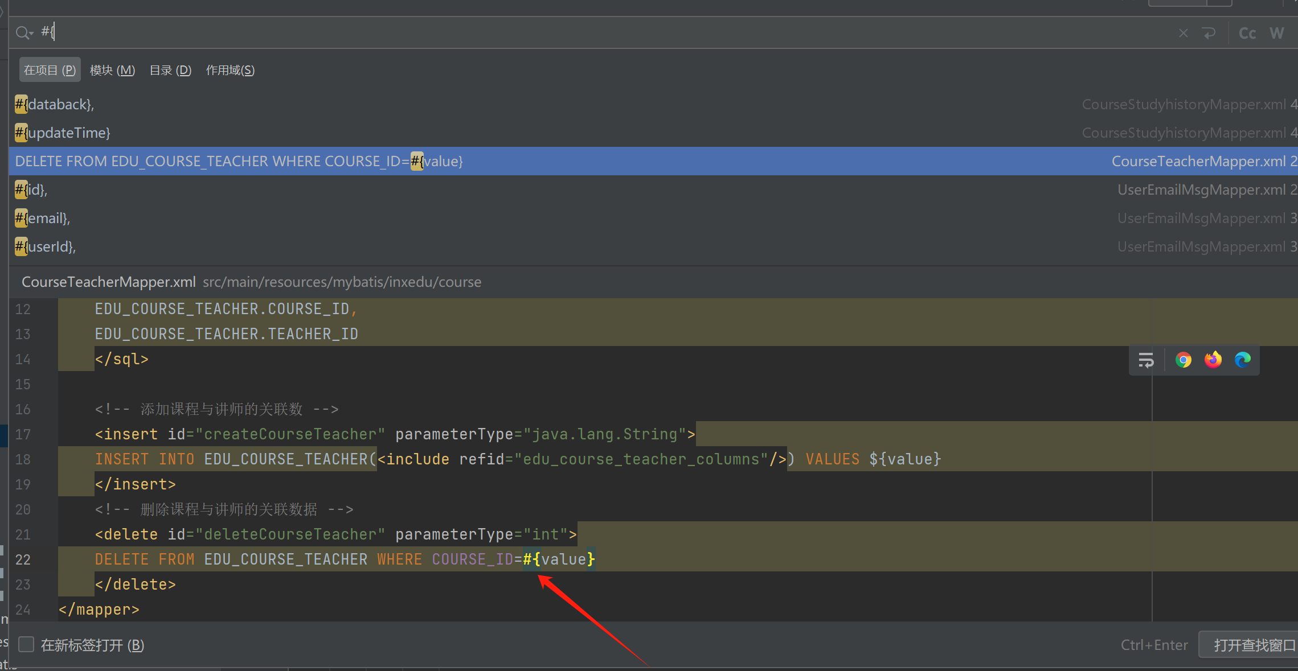Select the #{updateTime} search result
This screenshot has height=671, width=1298.
coord(653,133)
